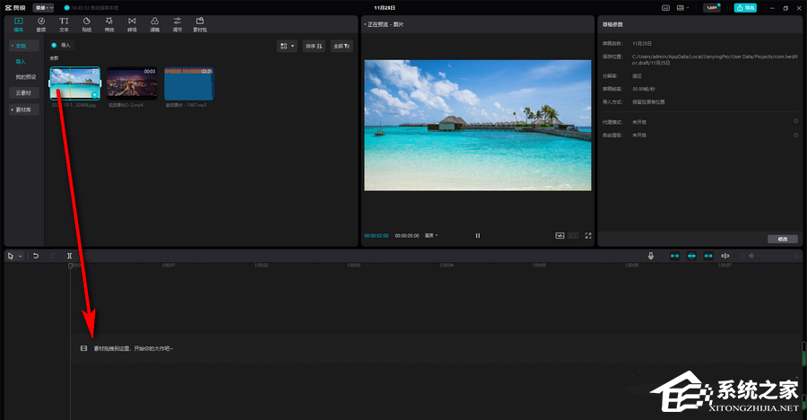Open the 调节 (Adjust) icon
Viewport: 807px width, 420px height.
[178, 23]
